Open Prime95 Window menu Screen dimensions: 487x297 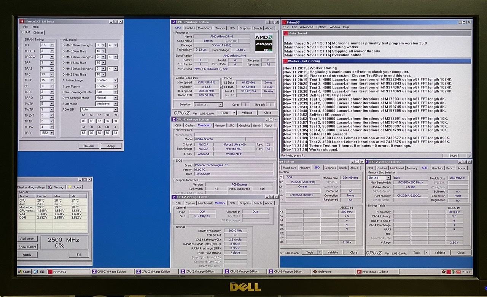335,27
